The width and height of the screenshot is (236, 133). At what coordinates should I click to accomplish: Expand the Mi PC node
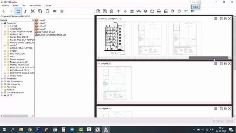tap(1, 95)
